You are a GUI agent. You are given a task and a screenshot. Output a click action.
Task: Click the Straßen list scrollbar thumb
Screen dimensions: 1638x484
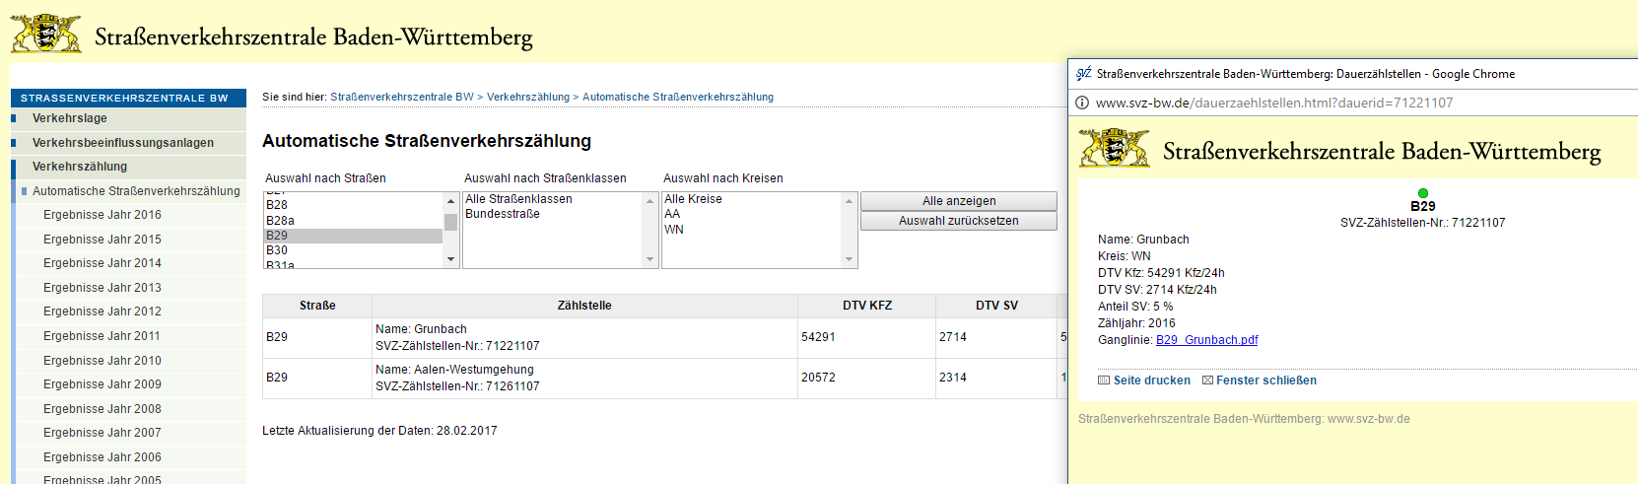coord(451,221)
